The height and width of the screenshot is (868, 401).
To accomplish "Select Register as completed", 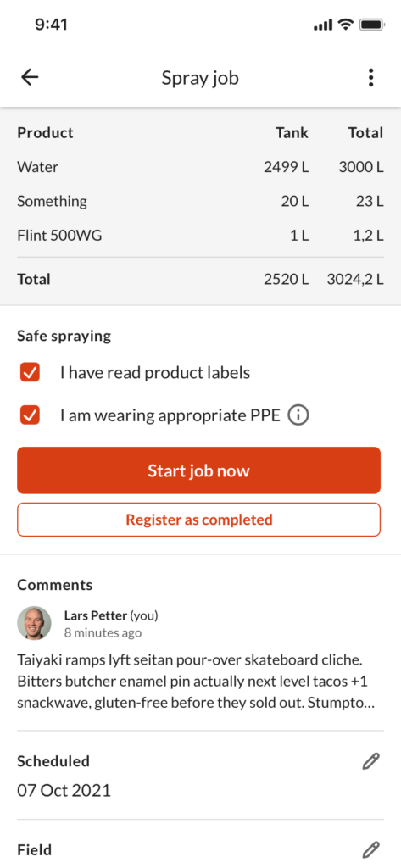I will pyautogui.click(x=199, y=520).
